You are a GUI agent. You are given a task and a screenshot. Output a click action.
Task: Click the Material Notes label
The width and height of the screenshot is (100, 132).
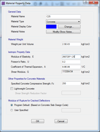coord(18,32)
